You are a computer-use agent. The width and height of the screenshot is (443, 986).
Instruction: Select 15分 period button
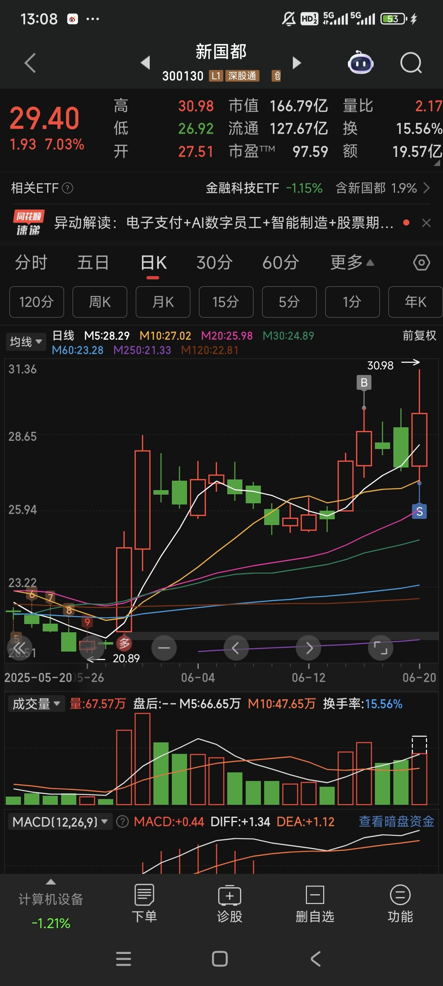pyautogui.click(x=226, y=302)
